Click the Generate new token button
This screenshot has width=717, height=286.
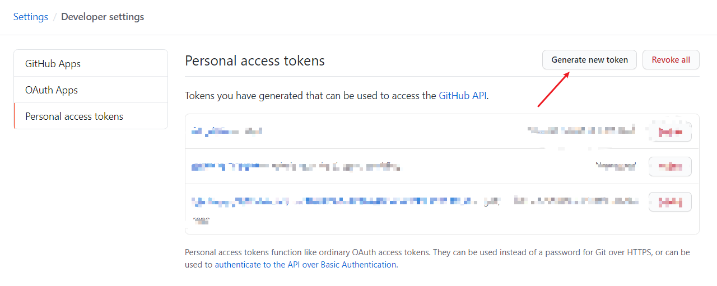tap(589, 60)
